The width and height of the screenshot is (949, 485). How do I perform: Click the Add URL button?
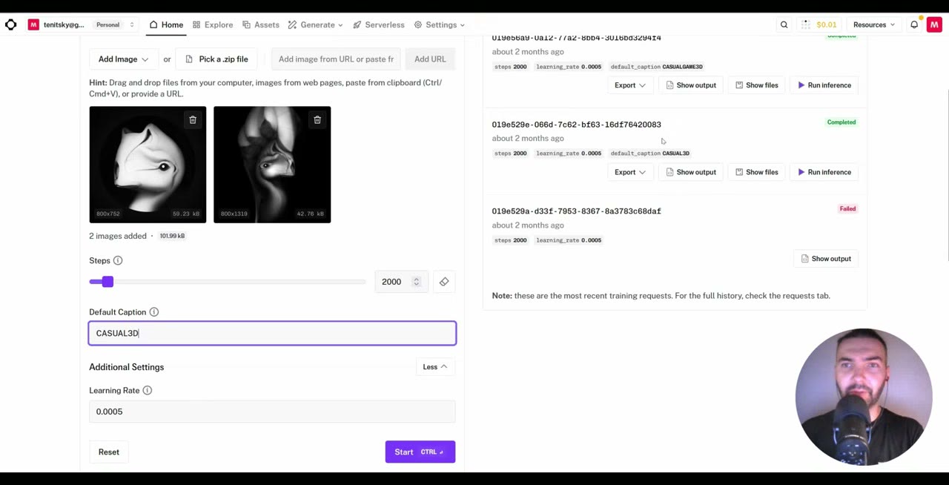point(430,59)
